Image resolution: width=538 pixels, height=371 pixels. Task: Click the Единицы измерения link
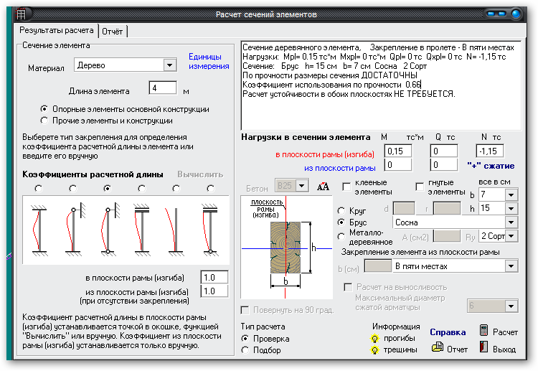coord(205,61)
